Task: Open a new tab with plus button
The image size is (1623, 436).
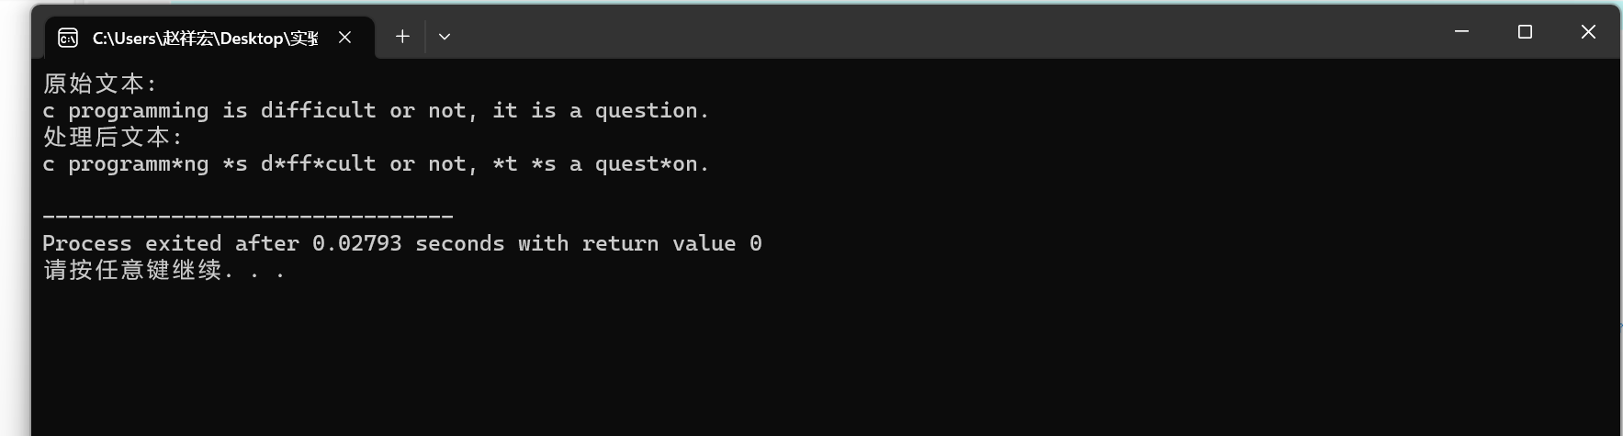Action: point(402,37)
